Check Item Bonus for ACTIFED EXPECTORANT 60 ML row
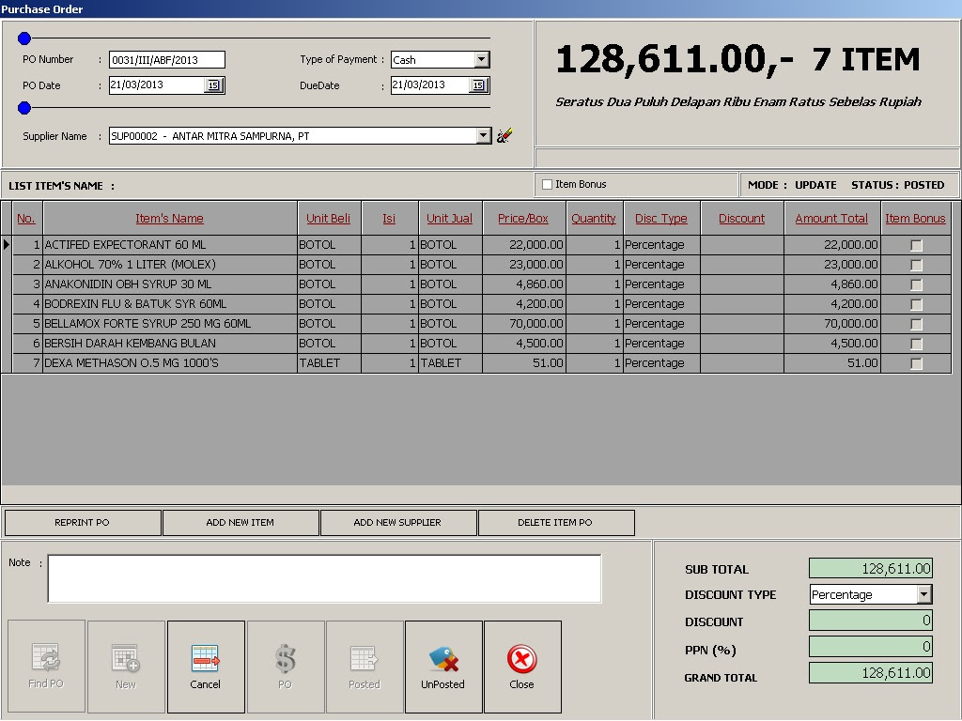Viewport: 962px width, 721px height. 916,245
